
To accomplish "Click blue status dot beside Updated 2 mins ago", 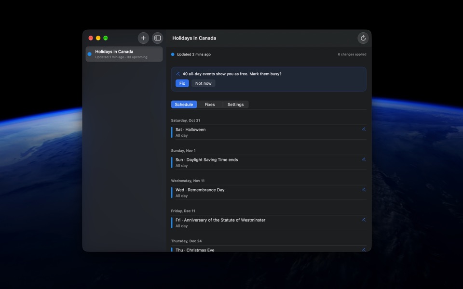I will pyautogui.click(x=173, y=54).
